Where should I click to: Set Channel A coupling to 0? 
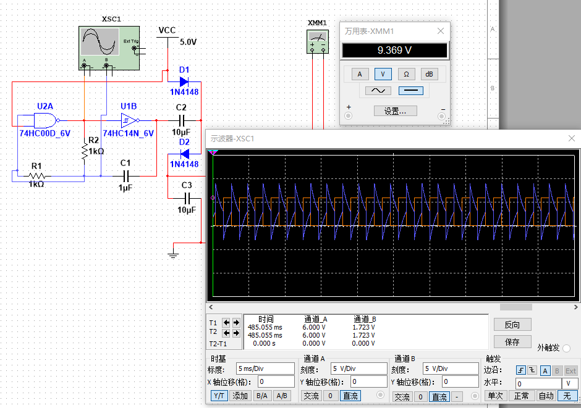[x=330, y=396]
